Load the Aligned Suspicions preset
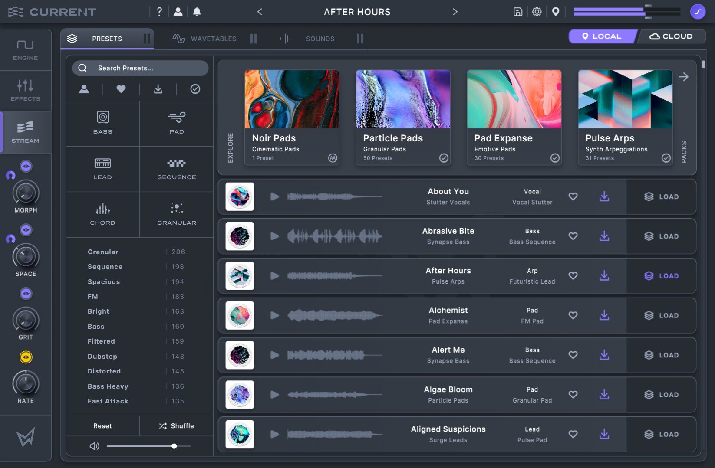This screenshot has height=468, width=715. pos(661,434)
